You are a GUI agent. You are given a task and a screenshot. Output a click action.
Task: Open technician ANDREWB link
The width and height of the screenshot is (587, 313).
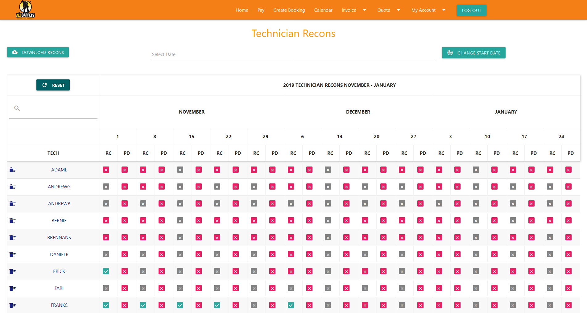(x=59, y=204)
